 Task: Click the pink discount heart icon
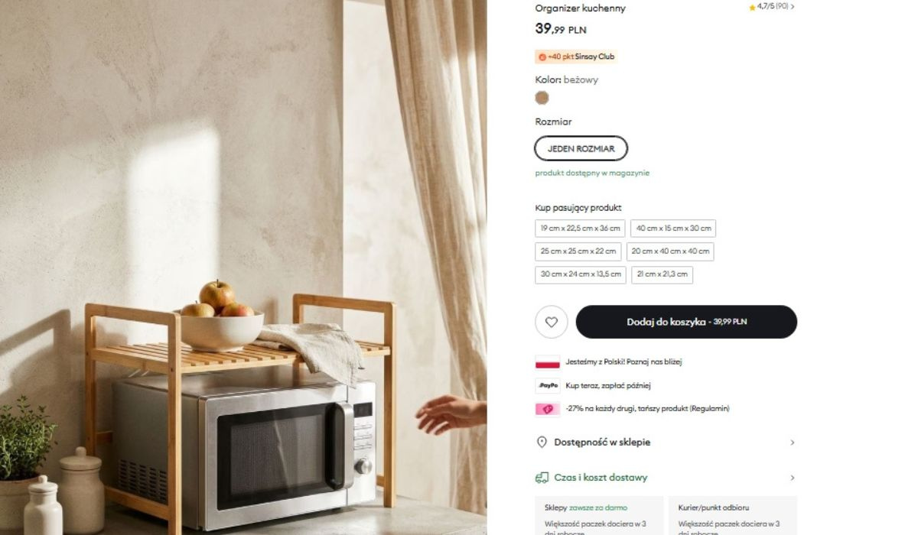(x=547, y=409)
